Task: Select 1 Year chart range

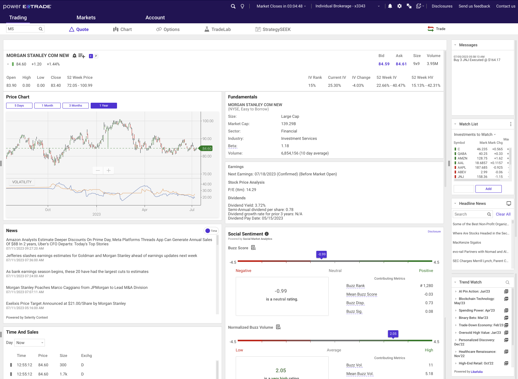Action: 104,105
